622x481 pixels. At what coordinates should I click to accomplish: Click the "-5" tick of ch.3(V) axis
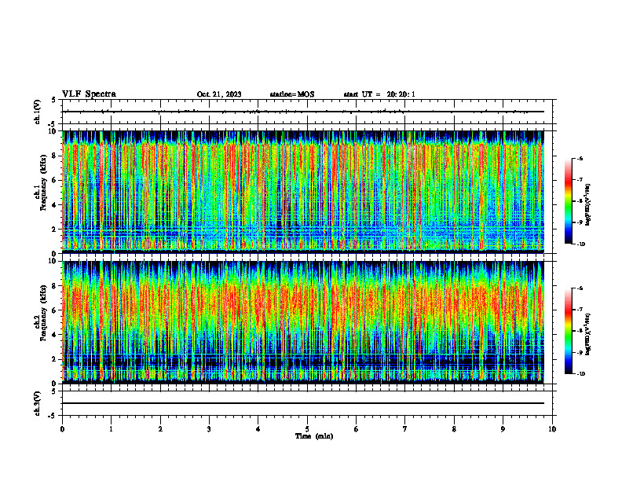(53, 416)
